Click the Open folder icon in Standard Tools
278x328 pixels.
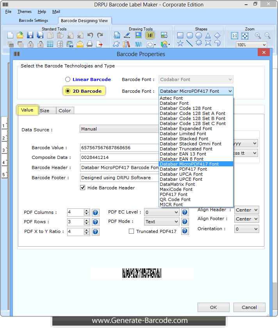[x=20, y=35]
